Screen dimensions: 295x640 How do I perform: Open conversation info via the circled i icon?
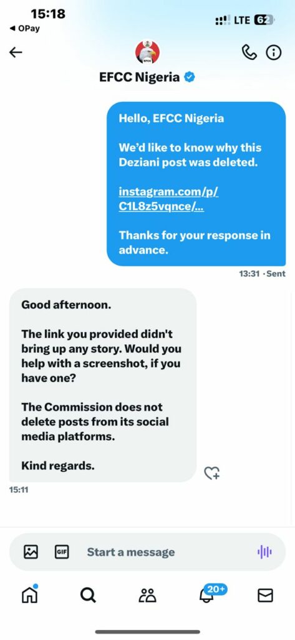(273, 52)
